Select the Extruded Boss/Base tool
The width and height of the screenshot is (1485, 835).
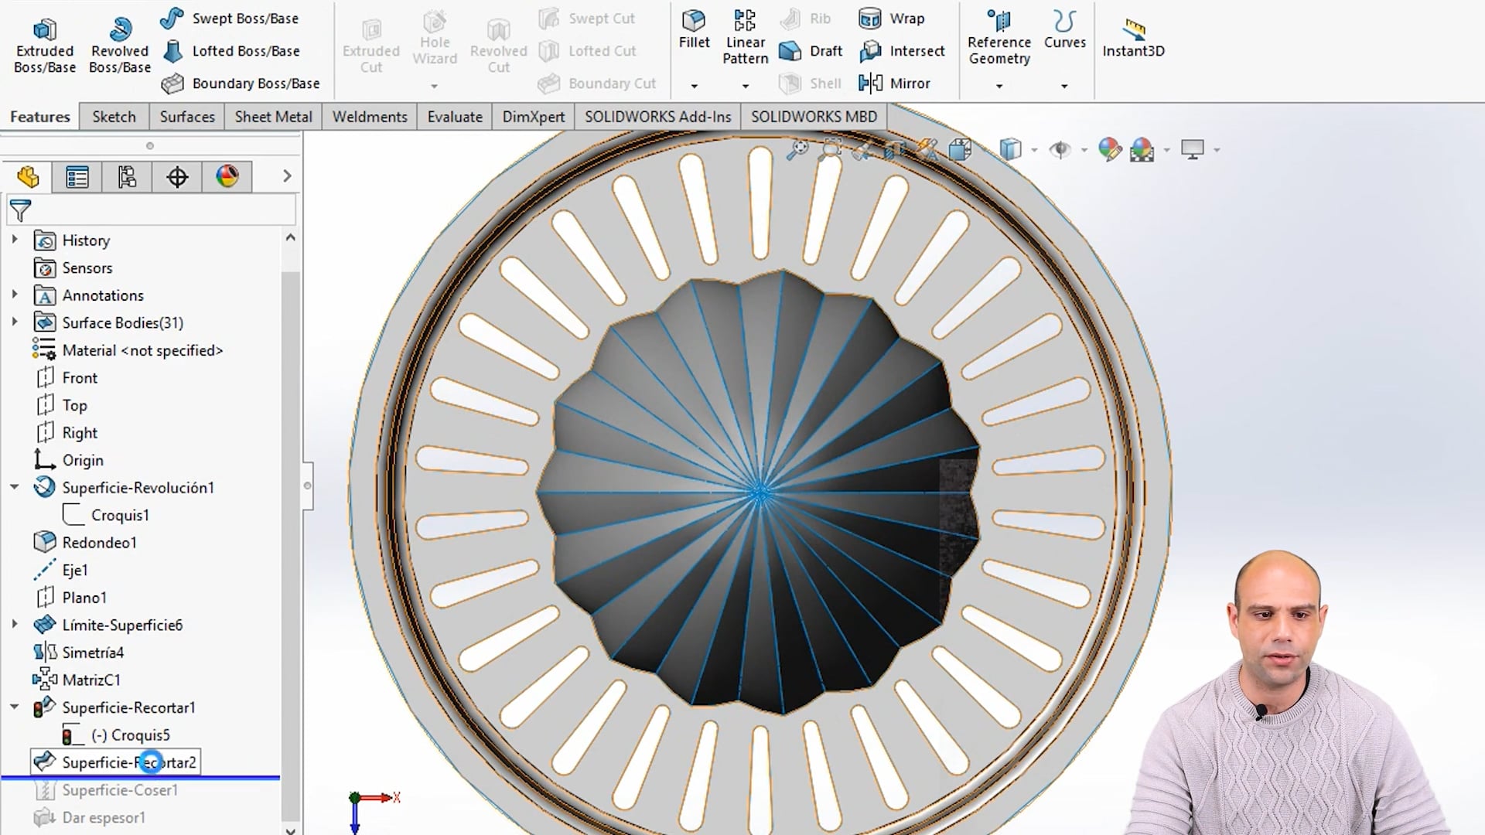click(45, 47)
